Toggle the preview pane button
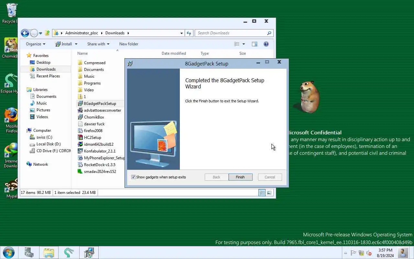Screen dimensions: 414x259 [255, 44]
